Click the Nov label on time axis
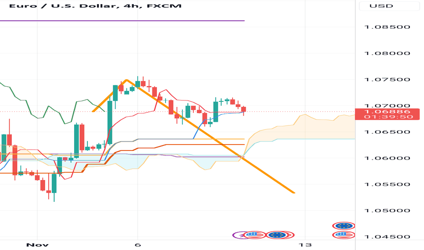424x250 pixels. [37, 245]
